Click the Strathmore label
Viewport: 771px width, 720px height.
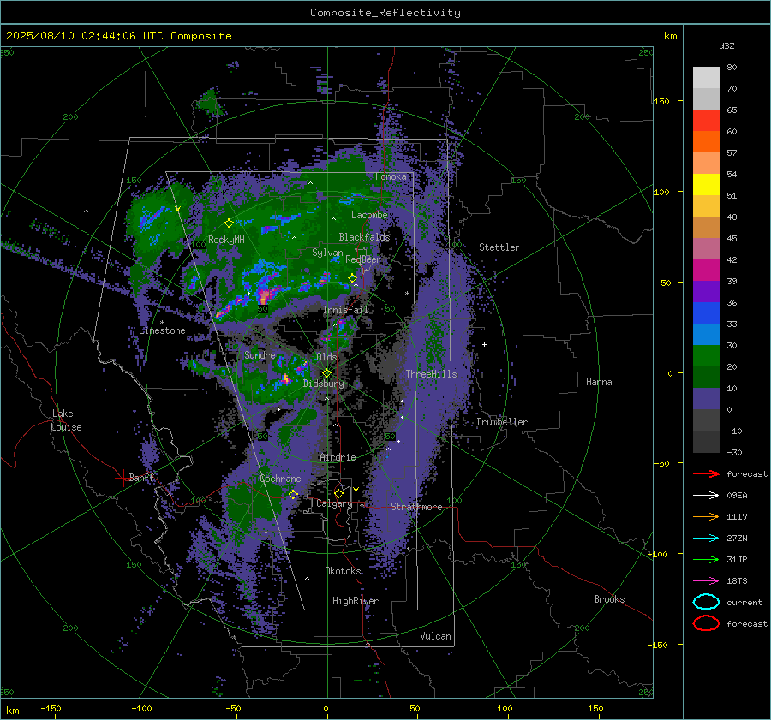tap(416, 507)
